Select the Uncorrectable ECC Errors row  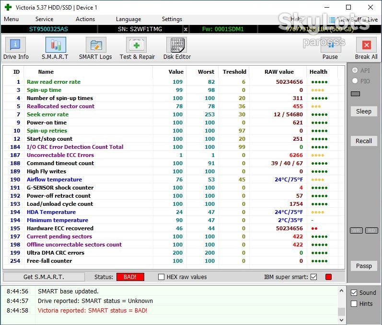point(174,155)
